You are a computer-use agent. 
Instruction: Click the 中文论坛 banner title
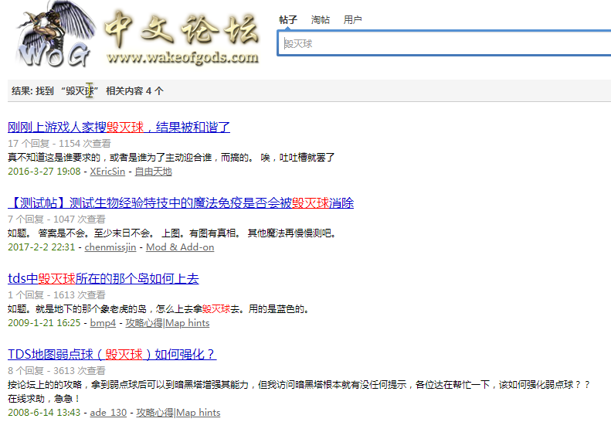pyautogui.click(x=182, y=29)
